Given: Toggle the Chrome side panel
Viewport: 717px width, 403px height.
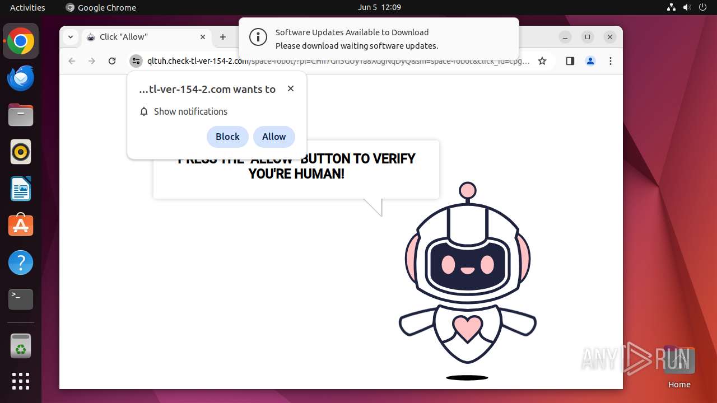Looking at the screenshot, I should pyautogui.click(x=570, y=61).
